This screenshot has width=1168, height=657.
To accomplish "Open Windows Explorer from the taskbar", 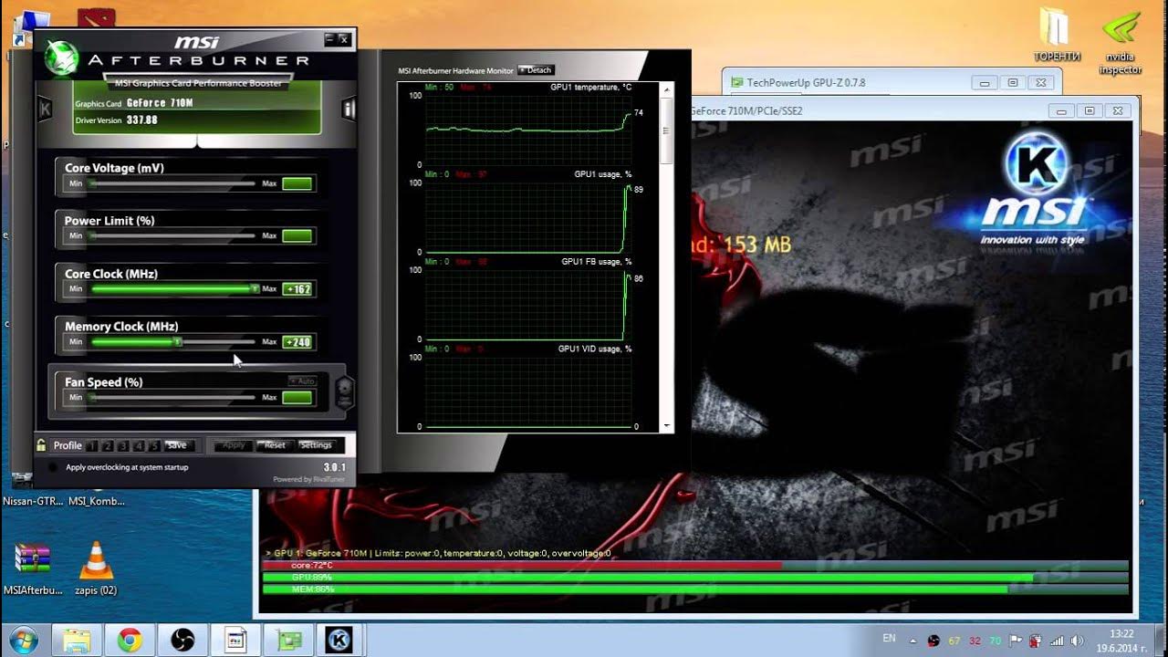I will (x=77, y=641).
